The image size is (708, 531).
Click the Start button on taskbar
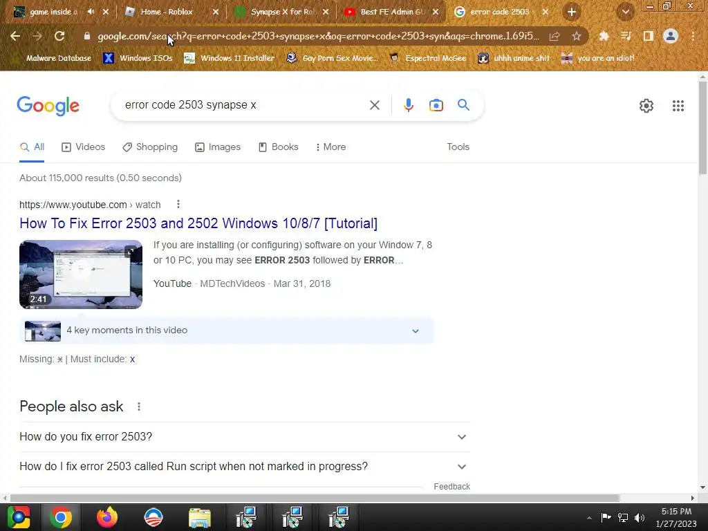(18, 517)
